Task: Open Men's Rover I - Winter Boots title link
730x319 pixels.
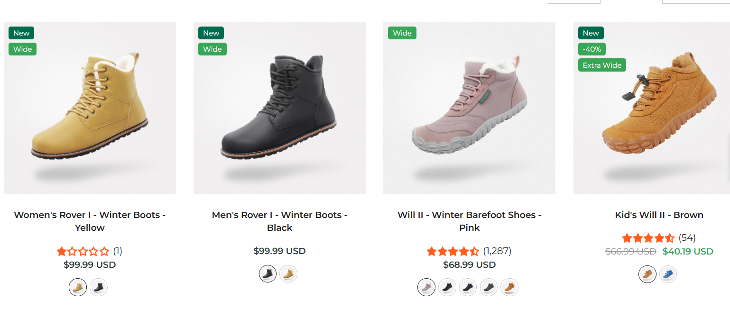Action: [279, 221]
